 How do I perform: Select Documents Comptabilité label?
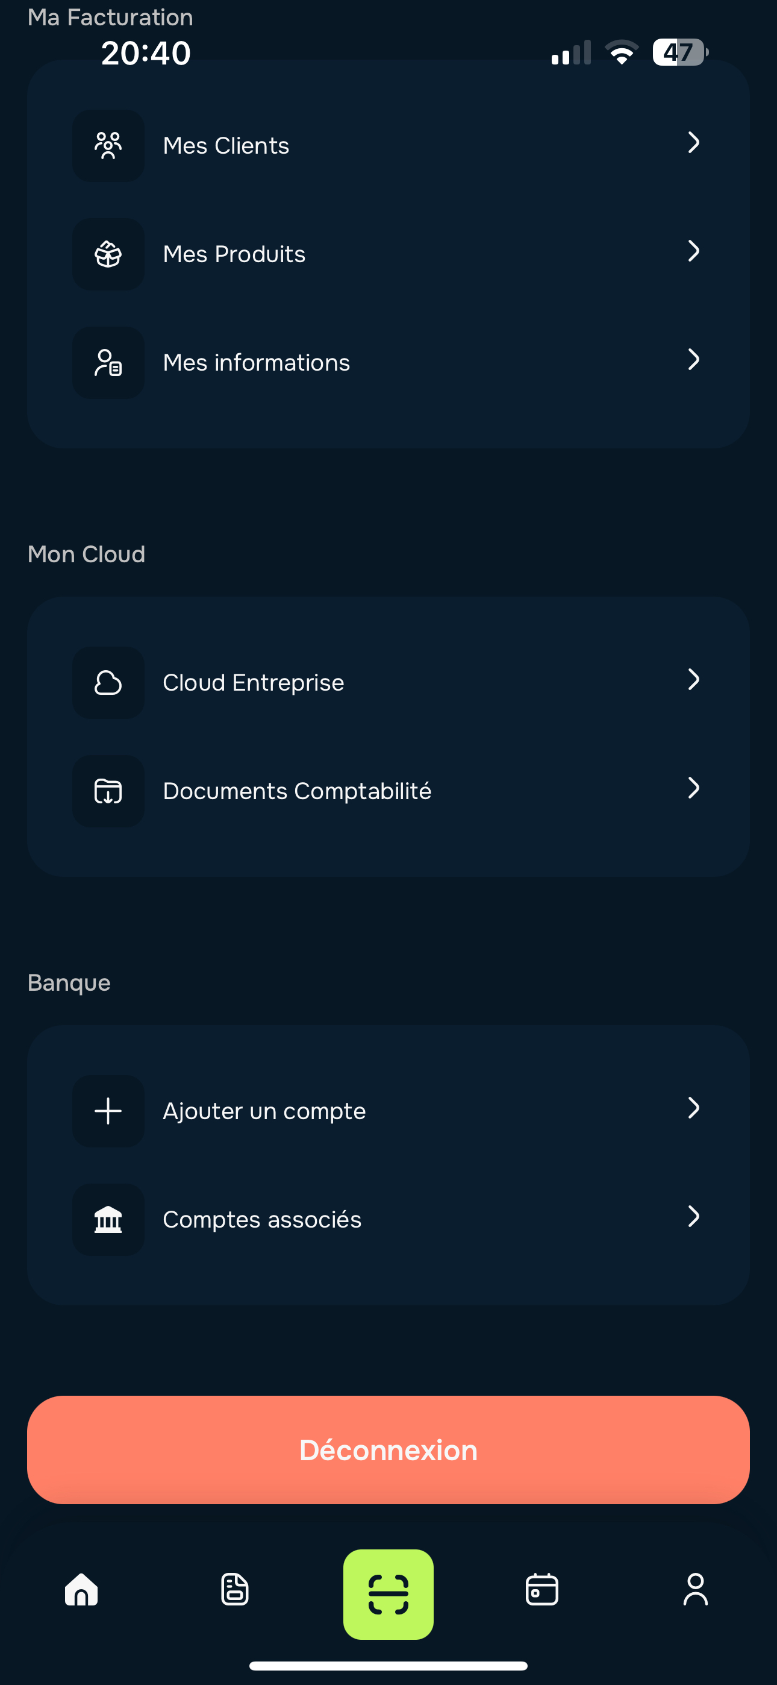[x=297, y=791]
